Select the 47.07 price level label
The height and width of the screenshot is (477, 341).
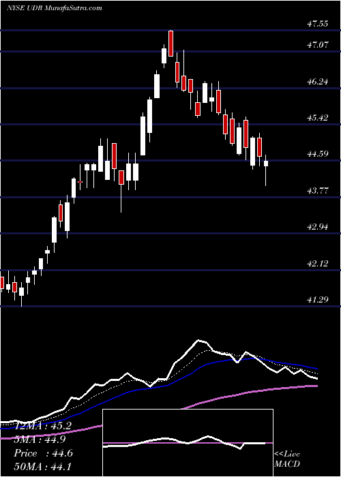click(x=318, y=45)
